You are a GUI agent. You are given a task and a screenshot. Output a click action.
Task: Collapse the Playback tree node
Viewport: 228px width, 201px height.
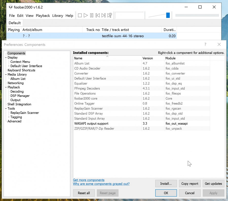tap(6, 87)
